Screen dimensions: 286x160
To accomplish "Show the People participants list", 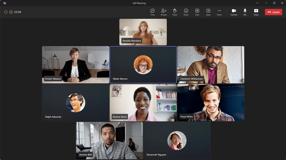I will (x=163, y=12).
